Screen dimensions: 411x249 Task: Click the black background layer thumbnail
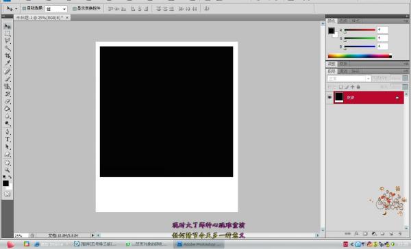click(339, 97)
